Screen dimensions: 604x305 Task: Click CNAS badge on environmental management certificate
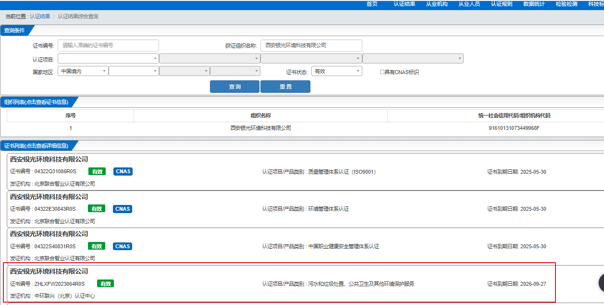click(x=123, y=209)
